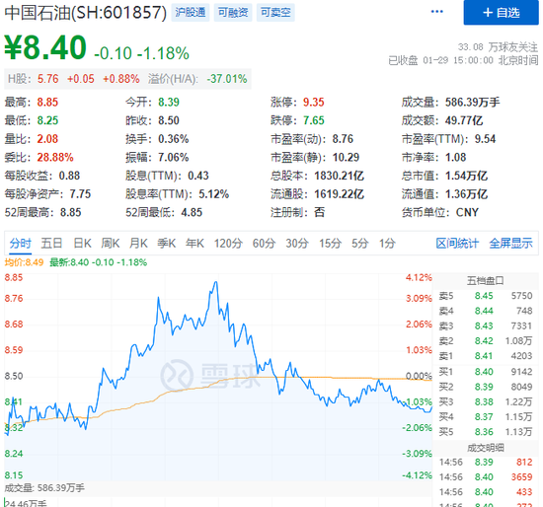This screenshot has width=543, height=507.
Task: Open the three-dot more options menu
Action: click(x=436, y=12)
